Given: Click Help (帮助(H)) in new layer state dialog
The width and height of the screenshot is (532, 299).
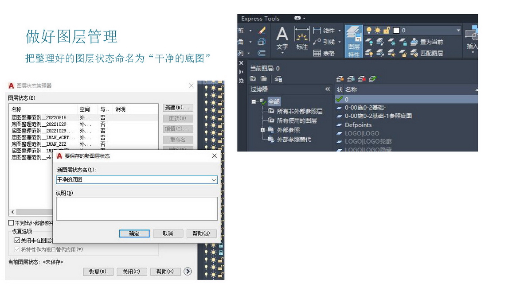Looking at the screenshot, I should tap(202, 233).
